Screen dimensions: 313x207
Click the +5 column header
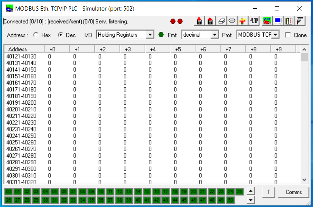pyautogui.click(x=178, y=49)
